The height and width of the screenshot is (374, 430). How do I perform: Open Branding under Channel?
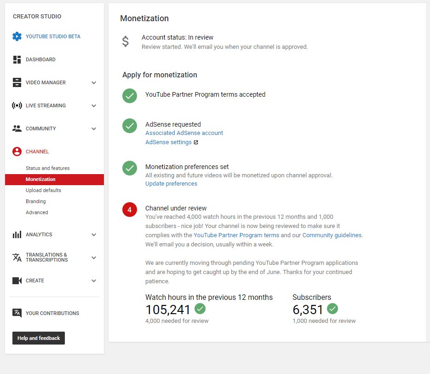coord(36,201)
